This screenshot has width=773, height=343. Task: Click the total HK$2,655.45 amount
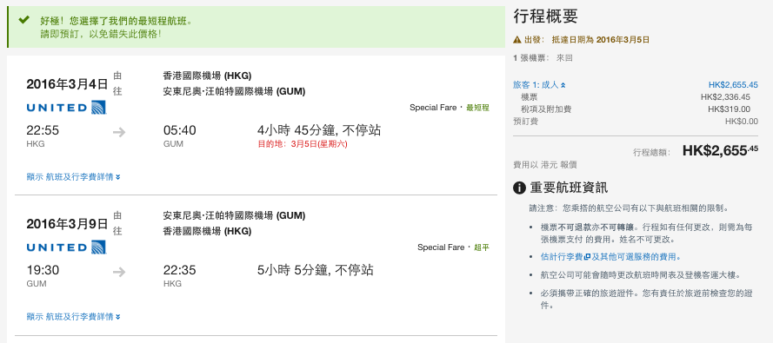coord(720,150)
